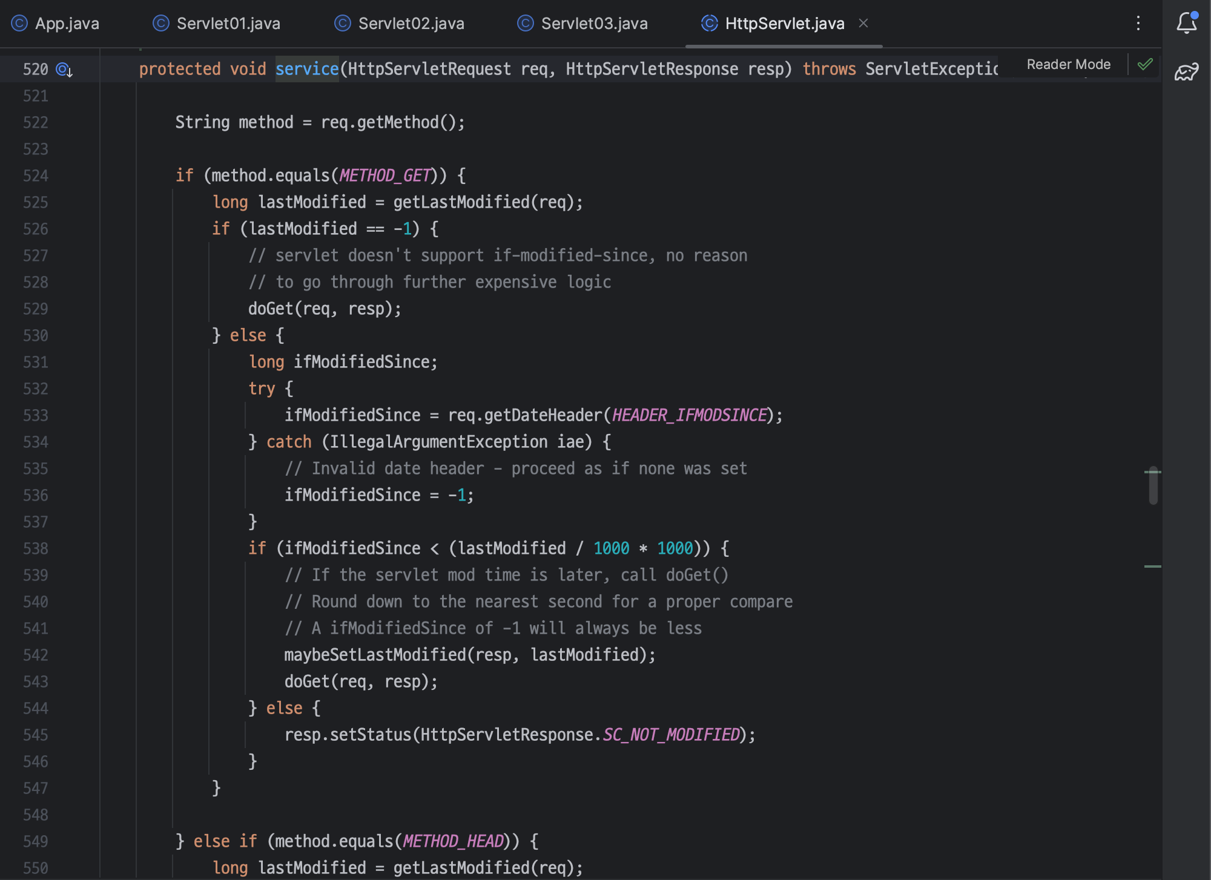Viewport: 1211px width, 880px height.
Task: Click the class icon on the App.java tab
Action: [x=19, y=23]
